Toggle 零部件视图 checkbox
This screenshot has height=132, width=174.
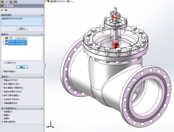(2, 72)
